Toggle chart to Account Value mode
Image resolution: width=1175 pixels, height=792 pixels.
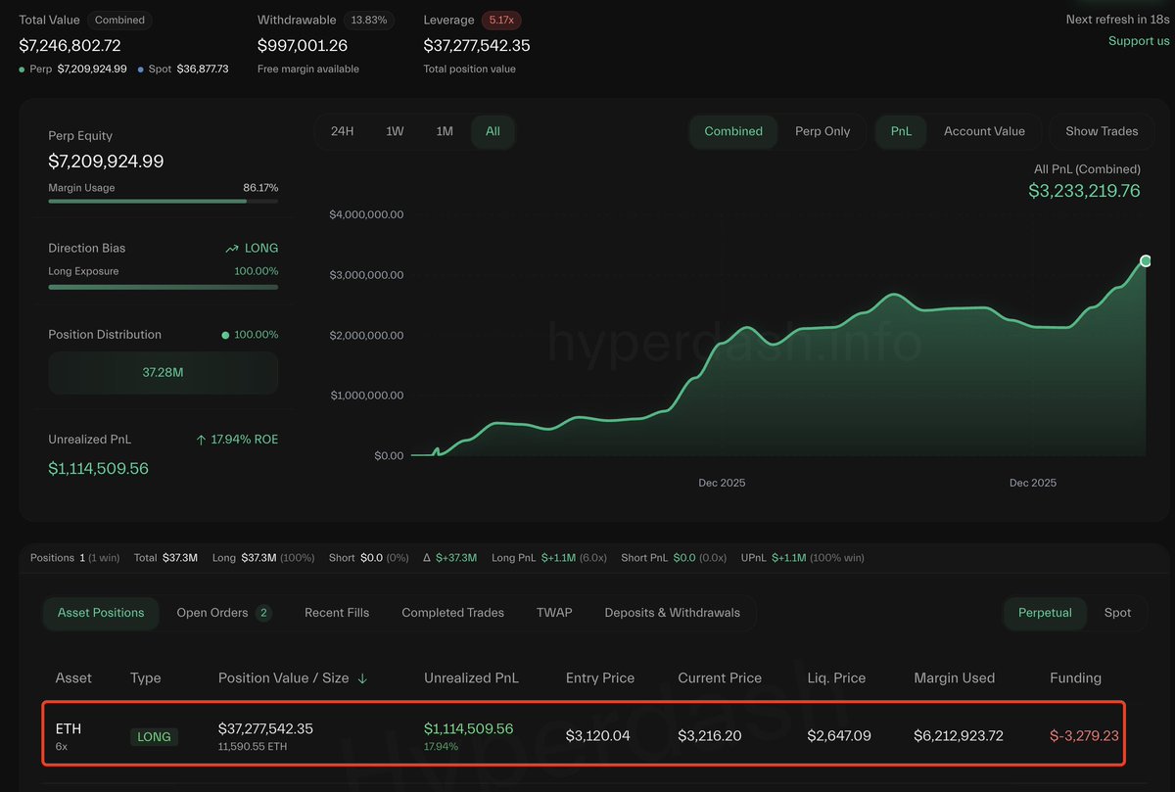pos(984,131)
